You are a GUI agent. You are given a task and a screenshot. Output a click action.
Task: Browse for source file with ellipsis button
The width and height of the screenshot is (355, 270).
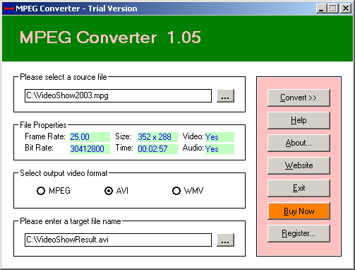tap(225, 96)
